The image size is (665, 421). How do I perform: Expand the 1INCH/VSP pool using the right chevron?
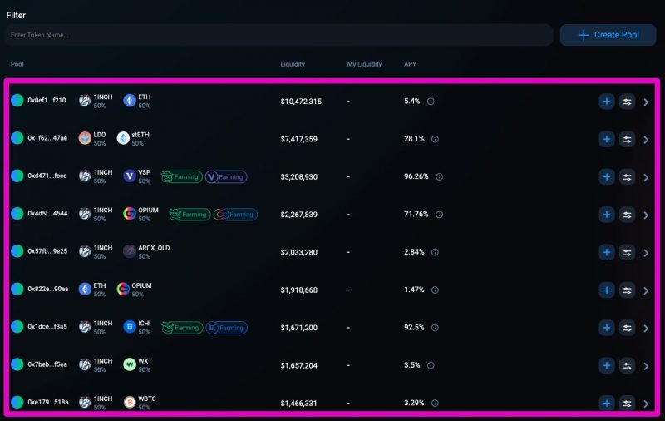647,177
